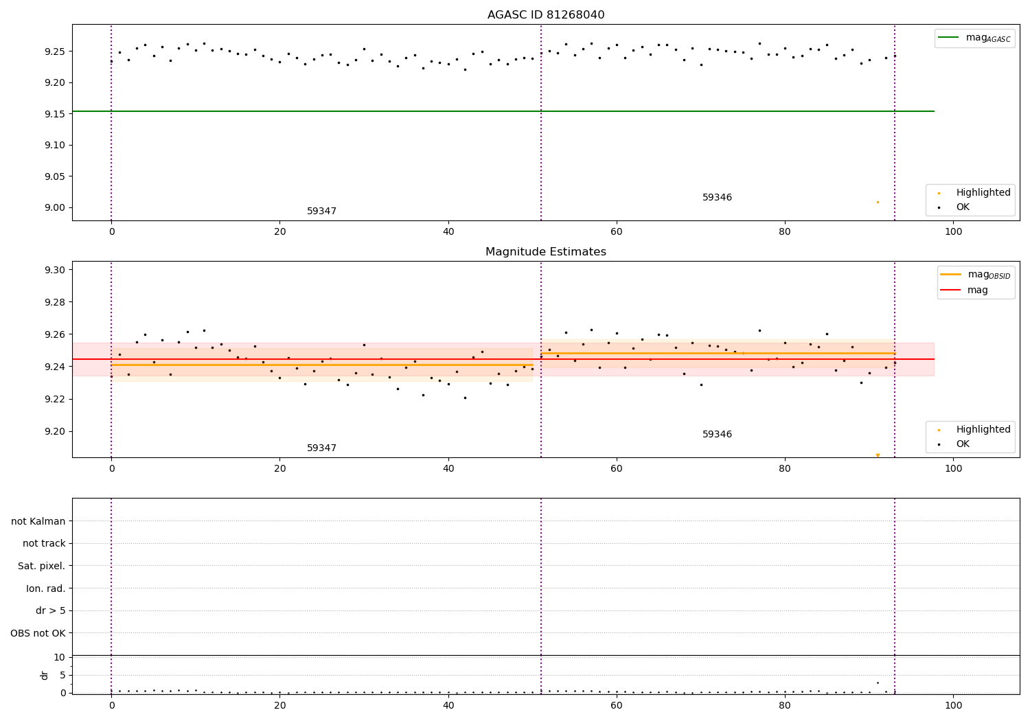
Task: Click the 'Ion. rad.' row label
Action: coord(46,588)
